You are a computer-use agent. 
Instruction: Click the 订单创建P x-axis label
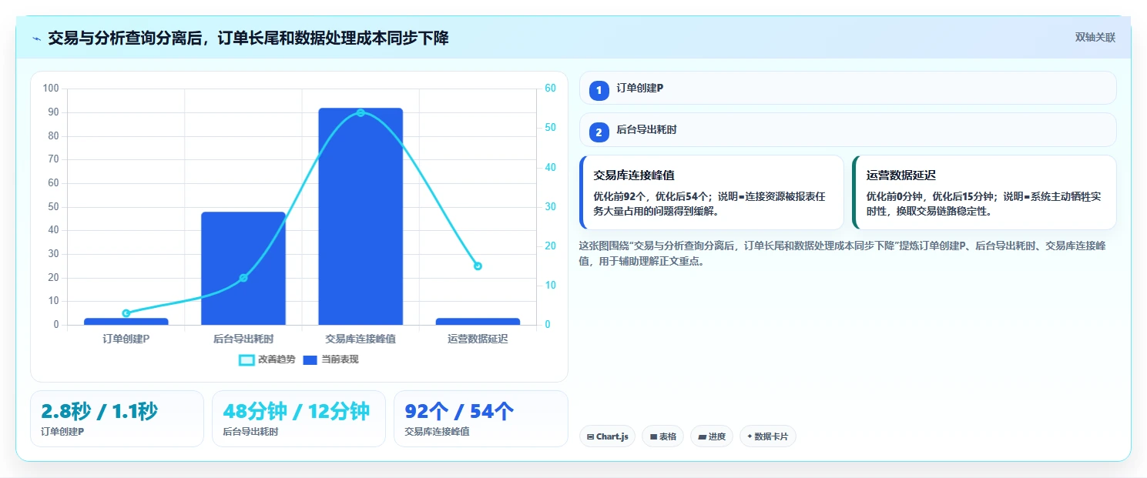126,339
